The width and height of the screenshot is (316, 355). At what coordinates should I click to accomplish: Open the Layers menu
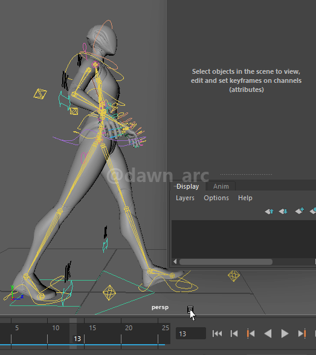tap(185, 198)
